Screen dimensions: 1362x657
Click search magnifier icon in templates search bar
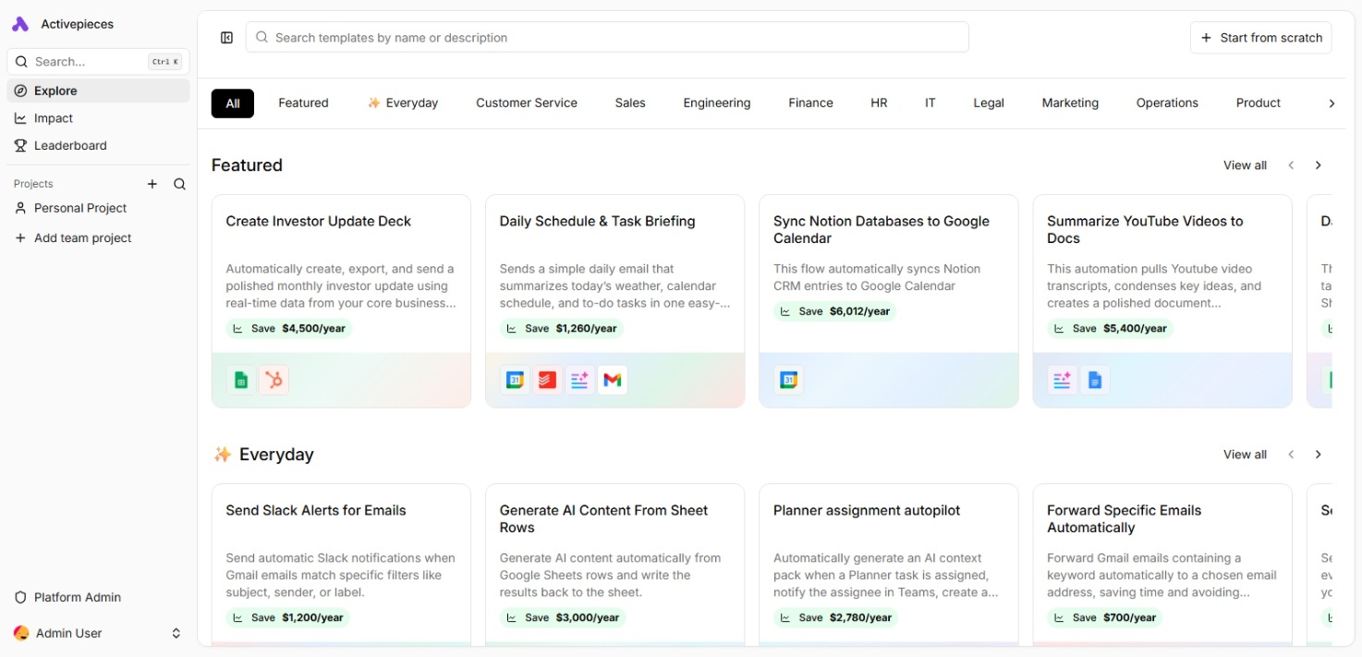coord(261,37)
